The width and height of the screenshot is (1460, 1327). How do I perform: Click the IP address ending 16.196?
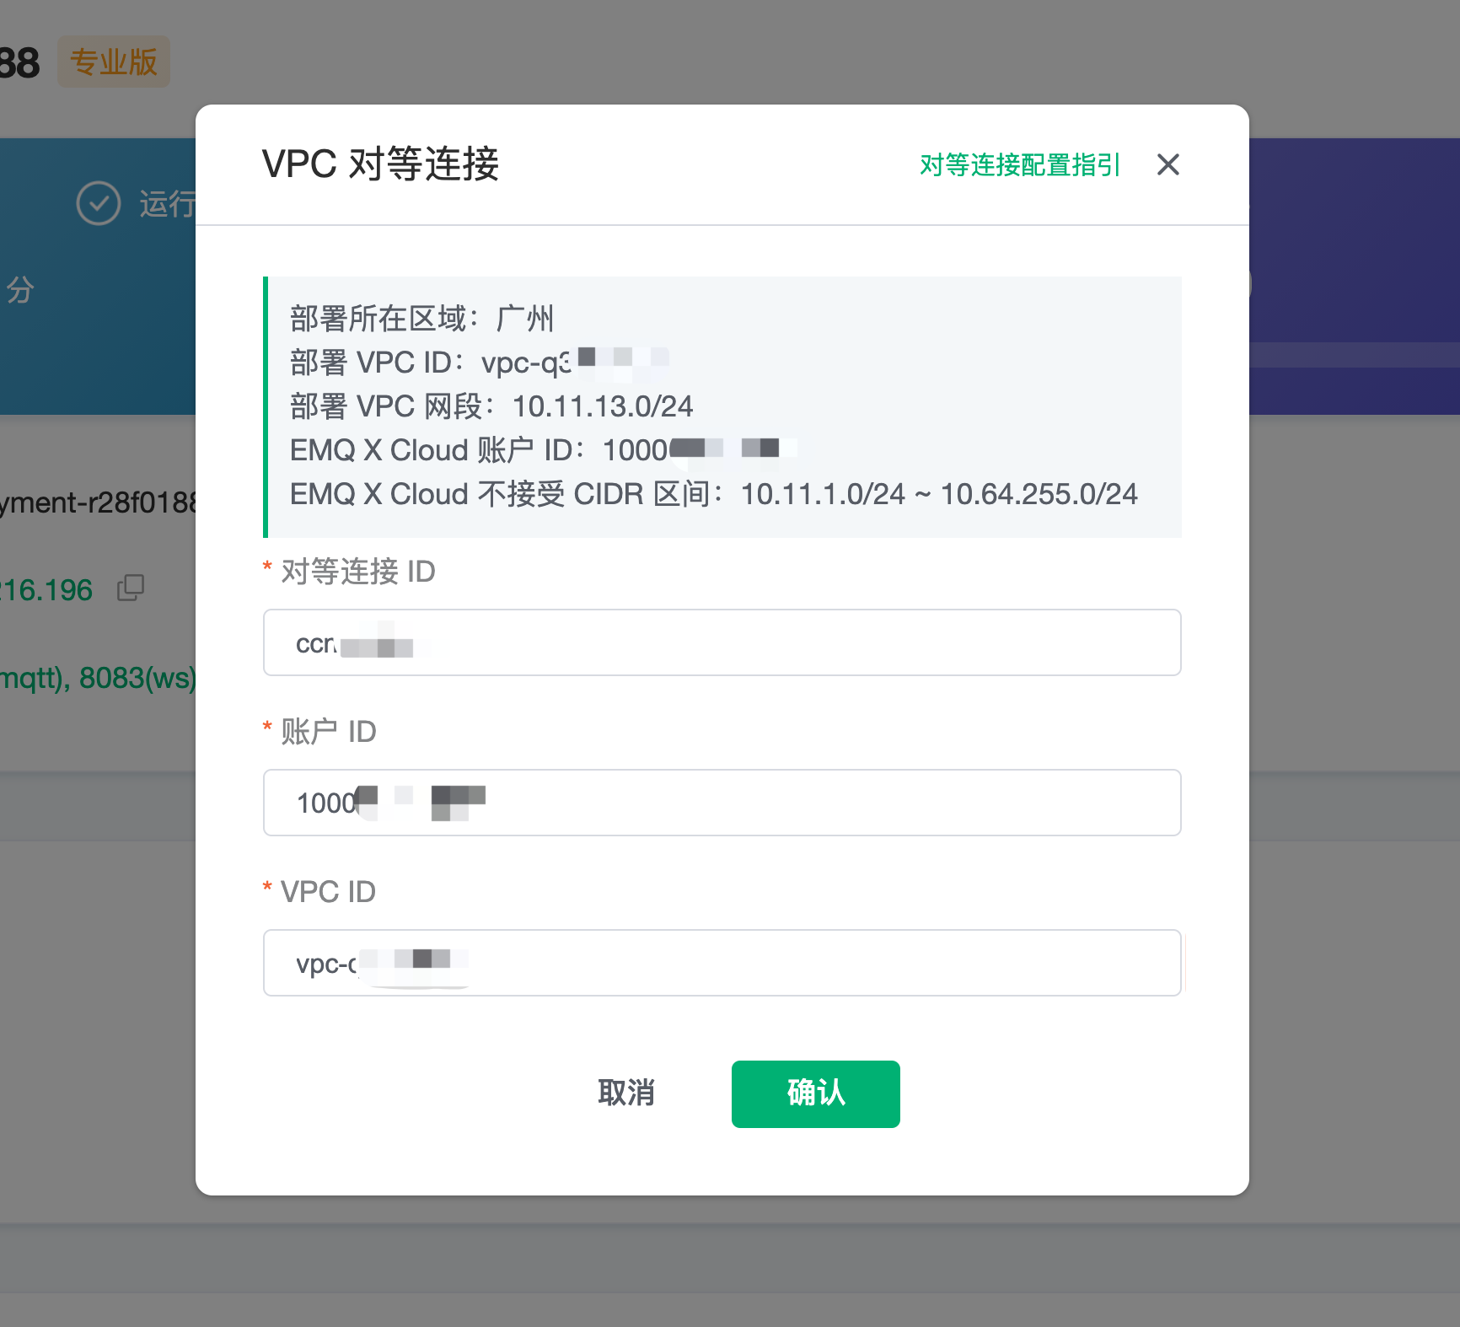point(46,590)
